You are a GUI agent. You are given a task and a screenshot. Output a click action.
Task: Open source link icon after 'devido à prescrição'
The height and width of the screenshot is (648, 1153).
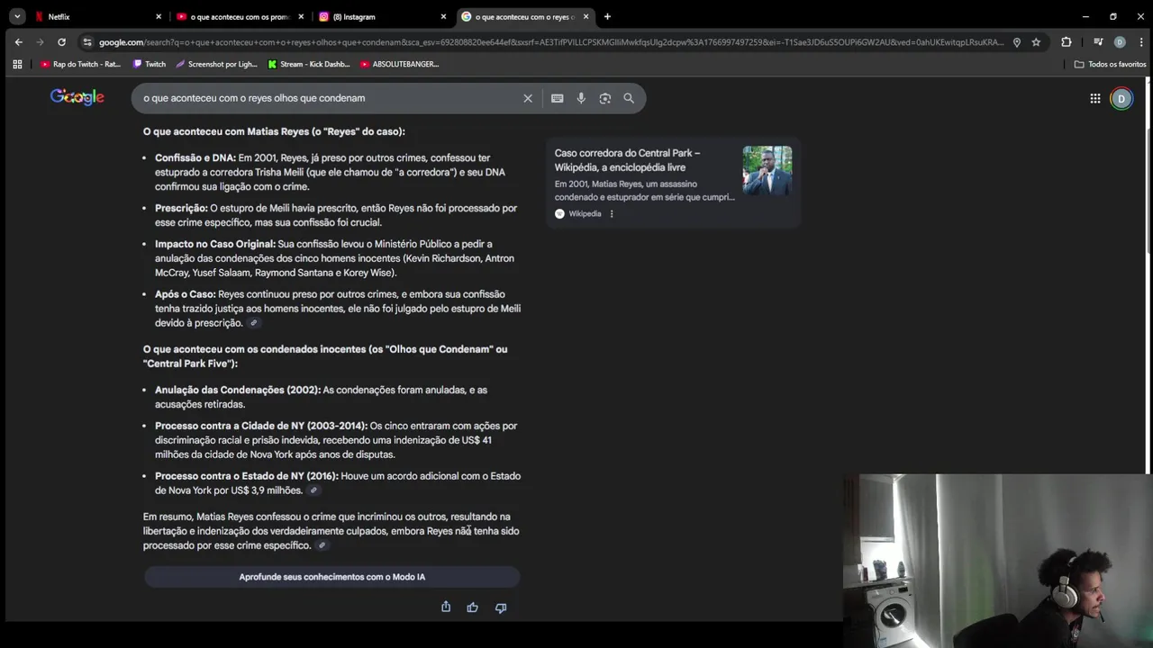coord(254,323)
